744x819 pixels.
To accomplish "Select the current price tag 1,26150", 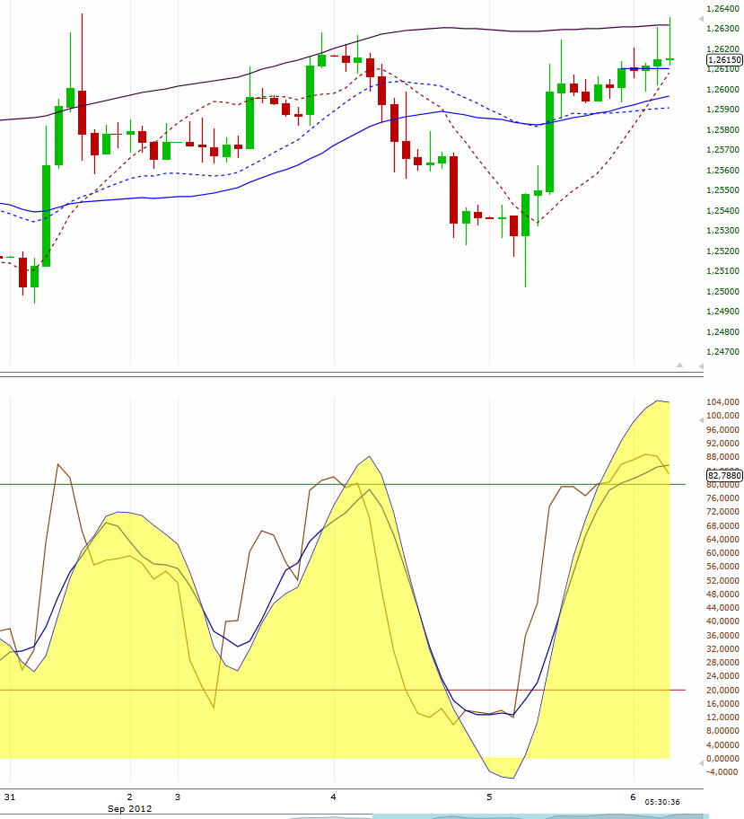I will pyautogui.click(x=722, y=58).
